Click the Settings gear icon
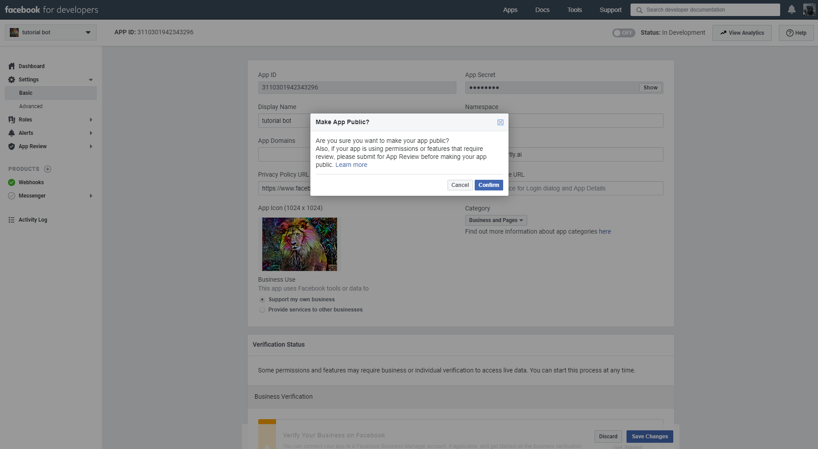This screenshot has height=449, width=818. pos(12,79)
